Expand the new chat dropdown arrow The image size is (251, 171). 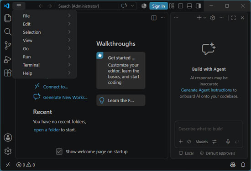205,18
